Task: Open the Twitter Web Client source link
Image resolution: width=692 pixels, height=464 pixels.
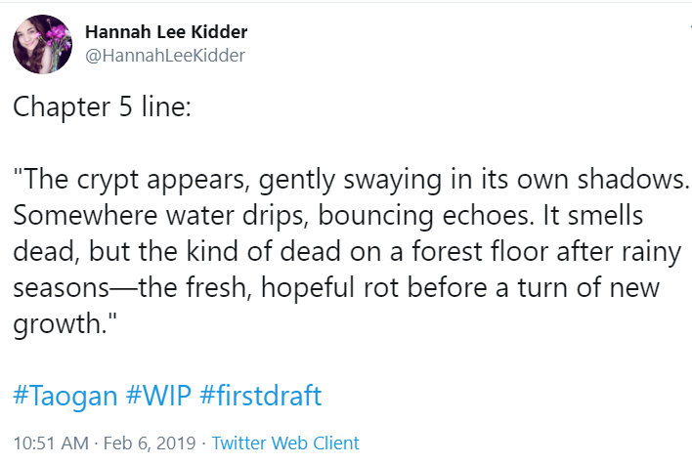Action: point(285,443)
